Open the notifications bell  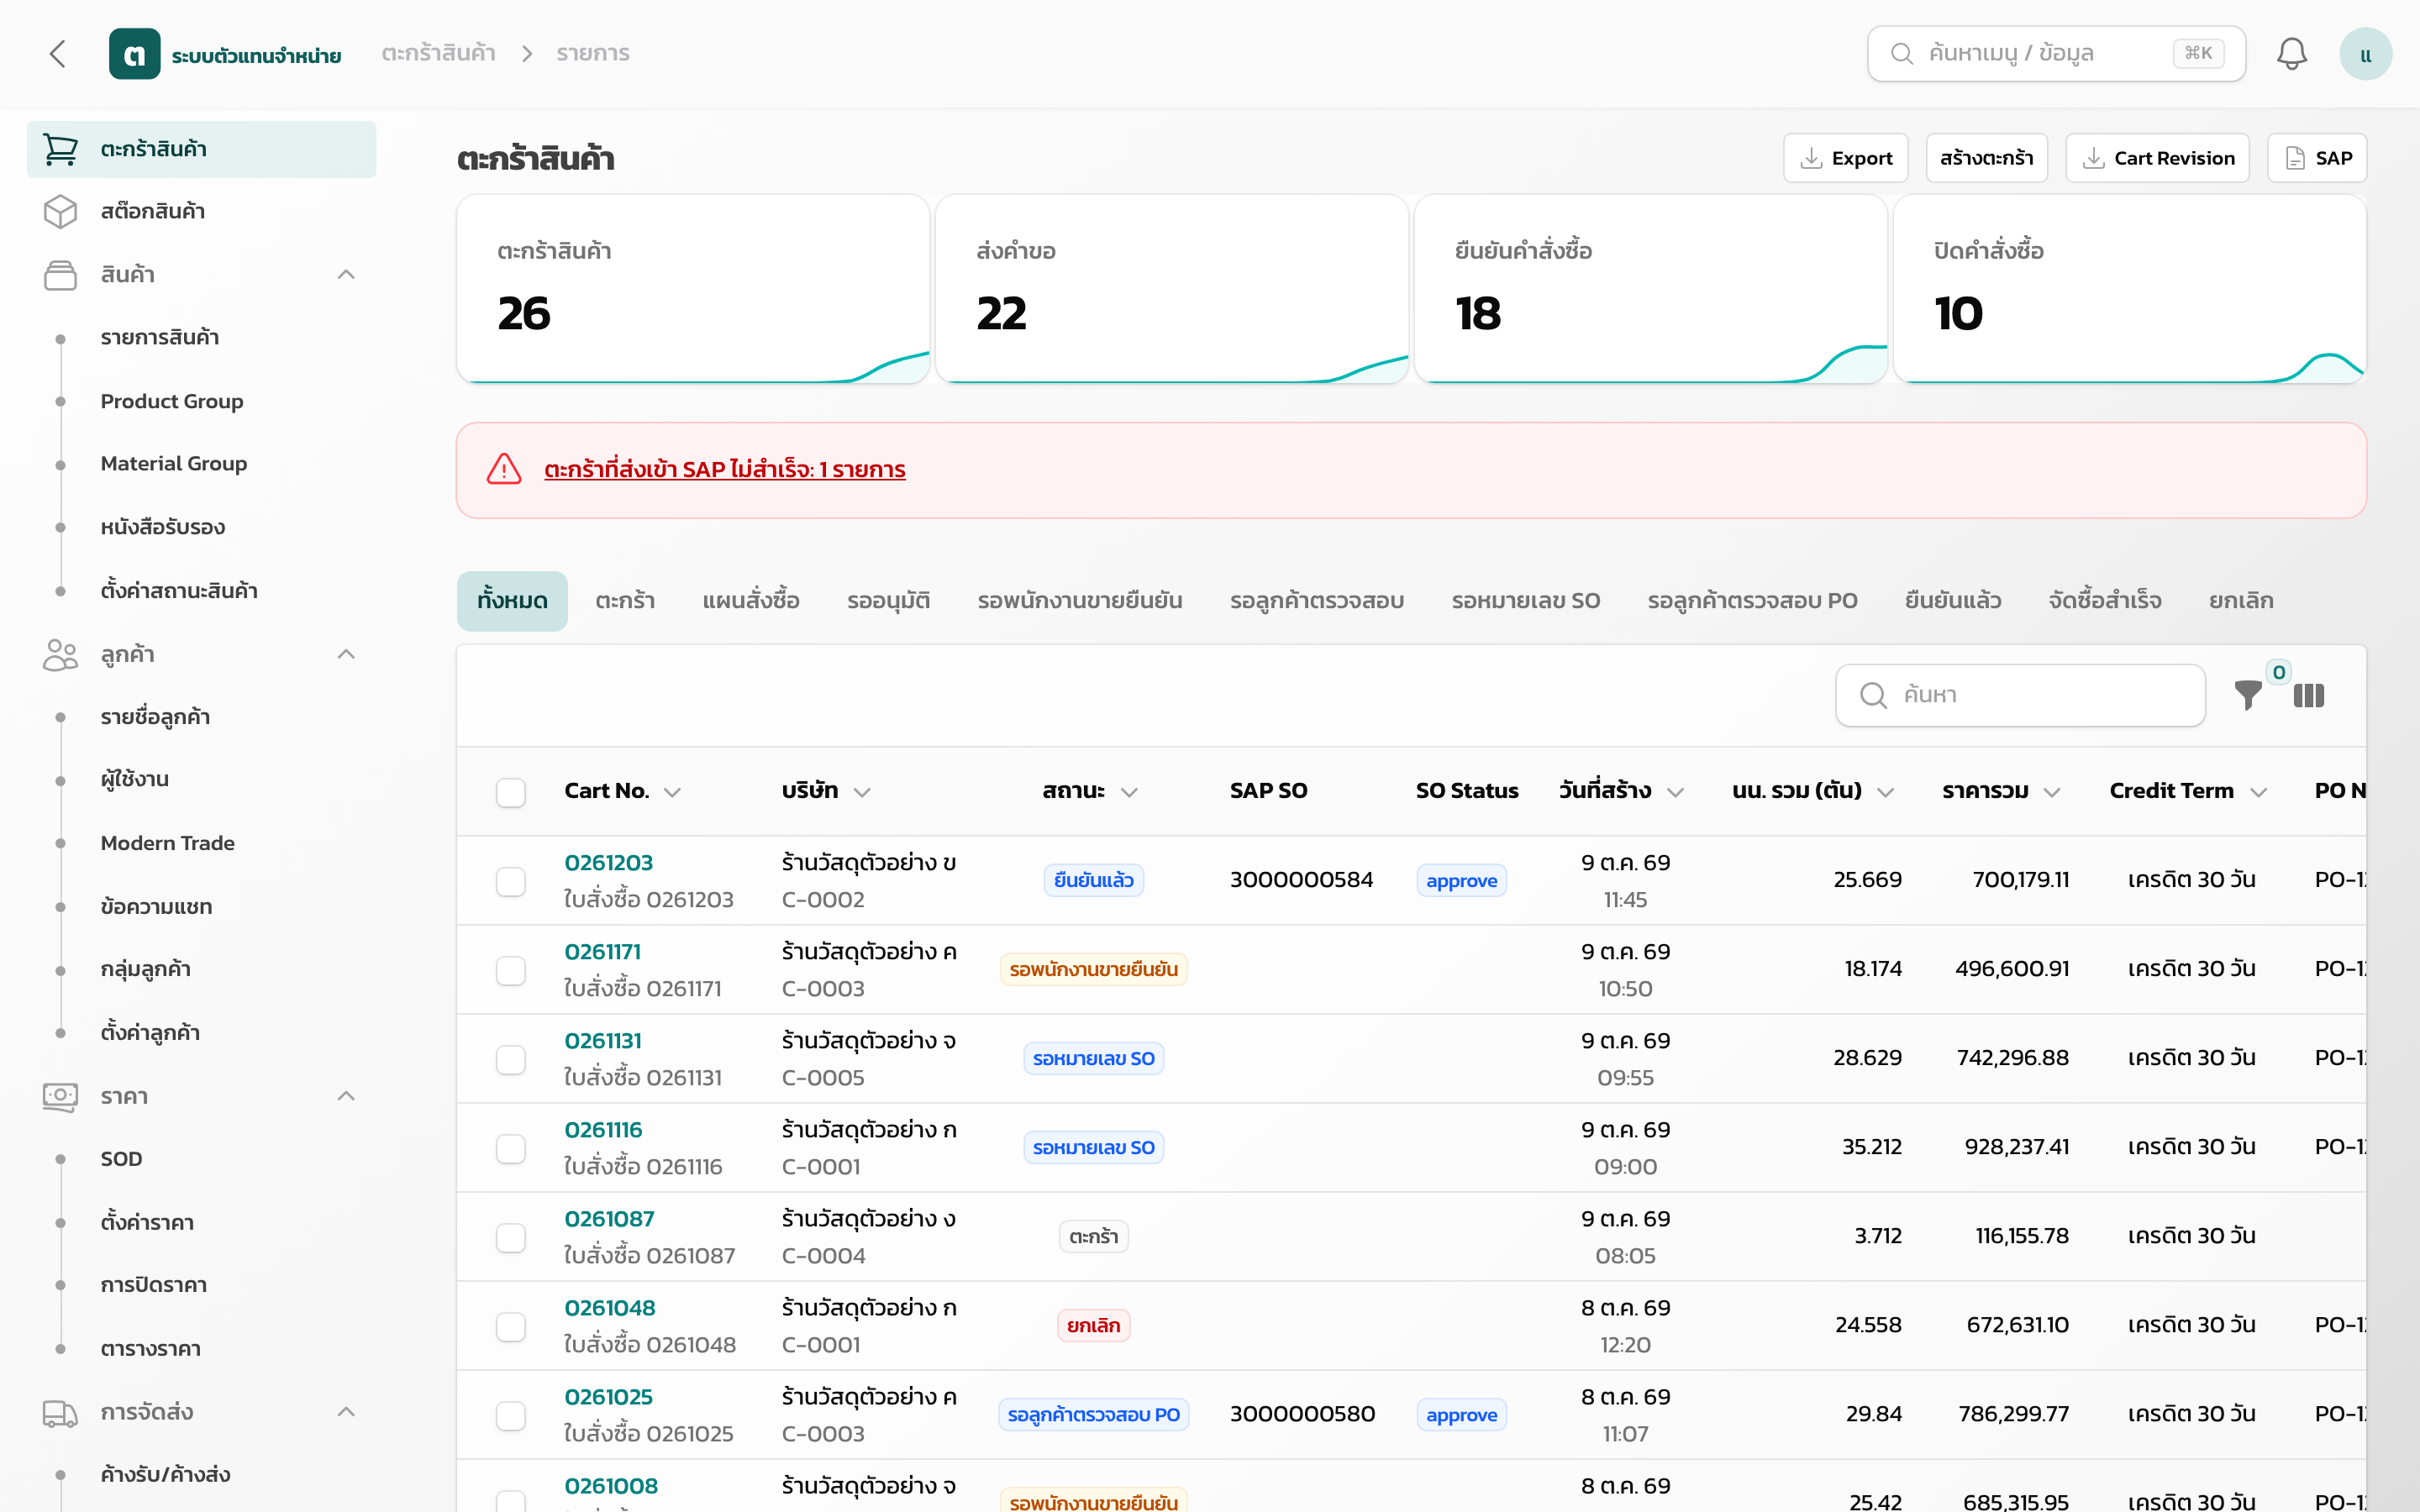point(2291,54)
